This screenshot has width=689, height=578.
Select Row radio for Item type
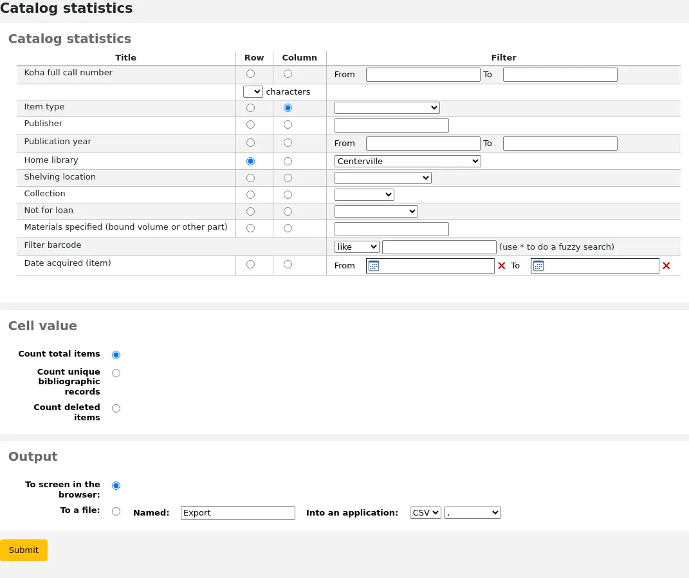pos(250,107)
